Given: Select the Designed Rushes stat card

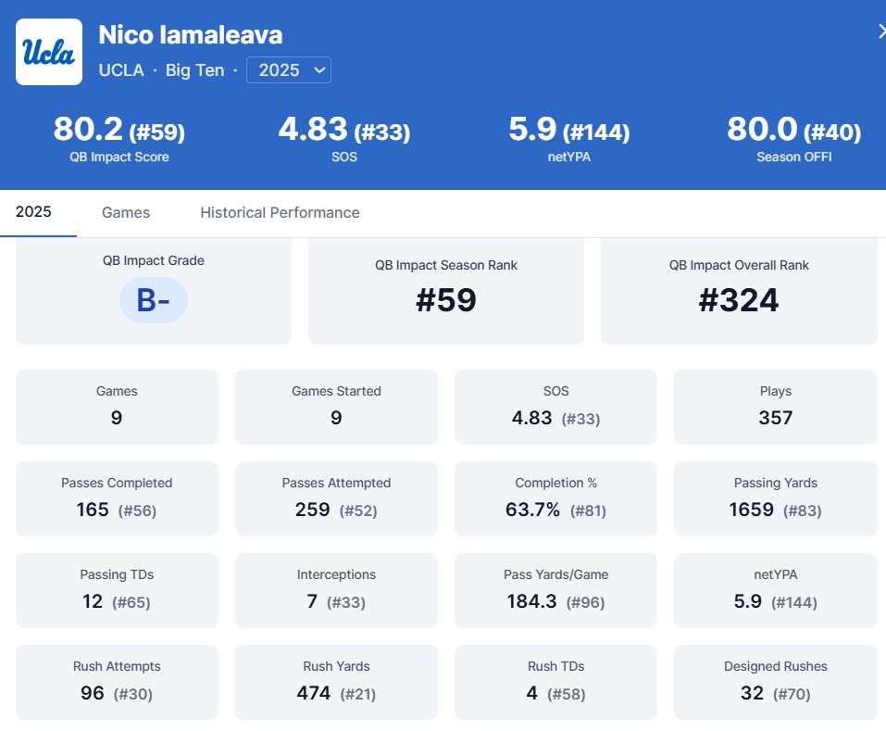Looking at the screenshot, I should [775, 682].
